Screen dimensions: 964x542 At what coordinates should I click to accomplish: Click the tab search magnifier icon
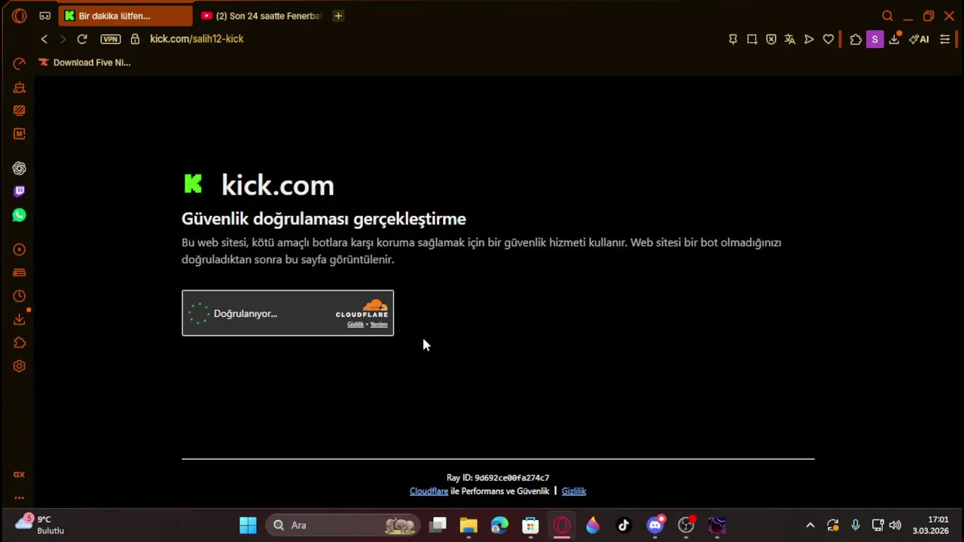(887, 16)
